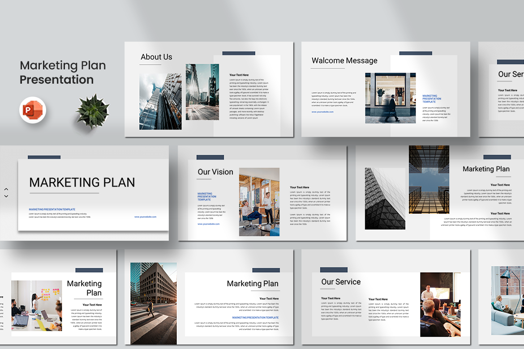Open the Our Vision slide

tap(262, 193)
